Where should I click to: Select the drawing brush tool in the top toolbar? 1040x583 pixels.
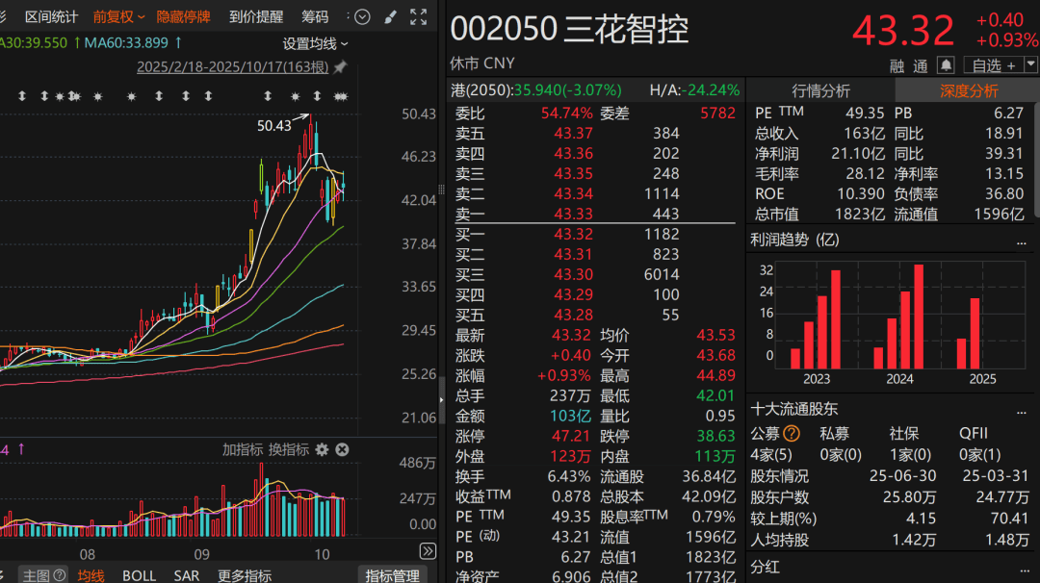coord(390,16)
